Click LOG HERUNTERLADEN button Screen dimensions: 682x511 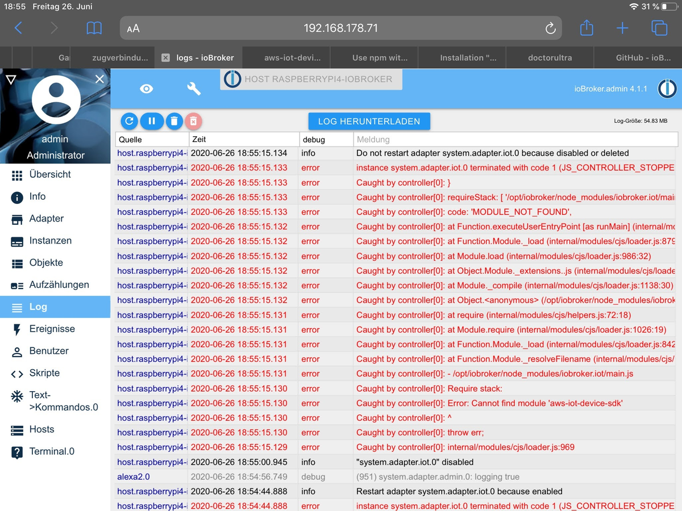369,122
